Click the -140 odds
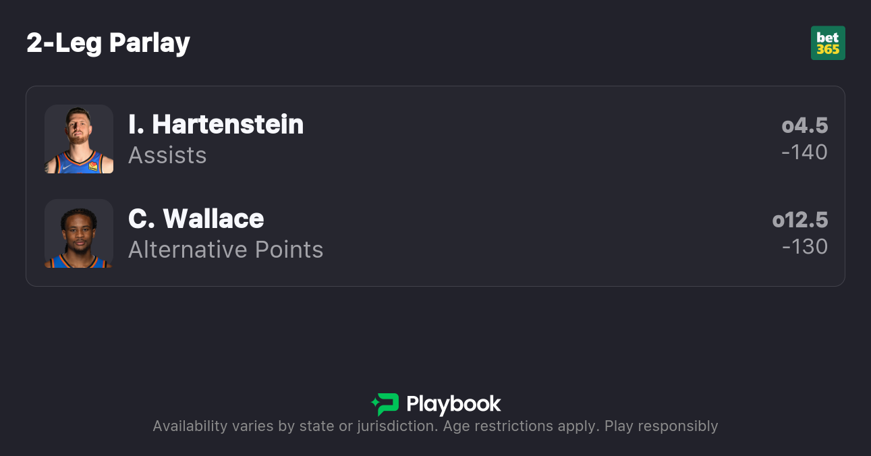 [x=804, y=152]
